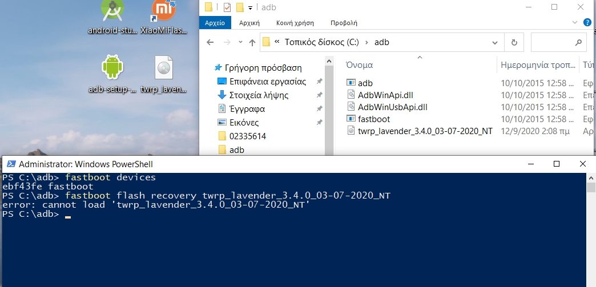Open Στοιχεία λήψης in Quick Access

pos(258,95)
